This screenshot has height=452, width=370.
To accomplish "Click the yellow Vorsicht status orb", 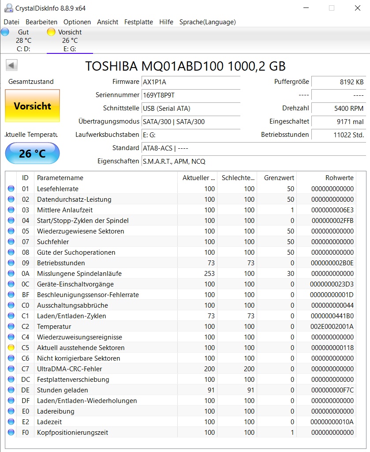I will [x=51, y=32].
